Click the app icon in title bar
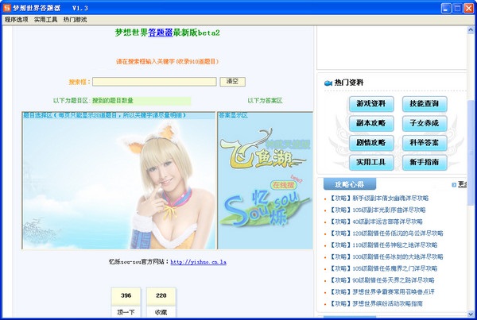 (6, 8)
